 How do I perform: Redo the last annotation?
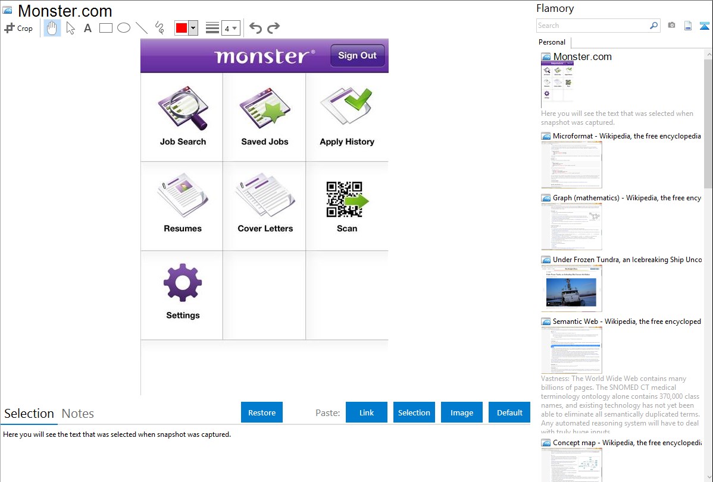pos(273,28)
